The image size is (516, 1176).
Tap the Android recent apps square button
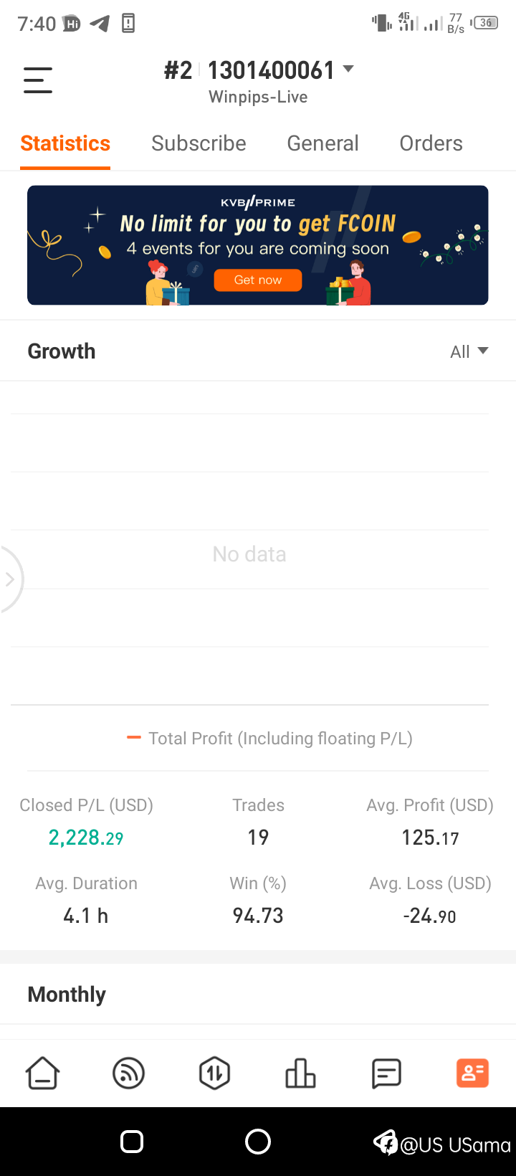132,1142
